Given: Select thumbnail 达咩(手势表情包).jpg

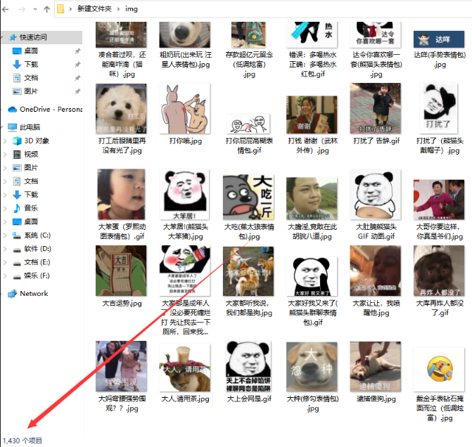Looking at the screenshot, I should [x=439, y=39].
